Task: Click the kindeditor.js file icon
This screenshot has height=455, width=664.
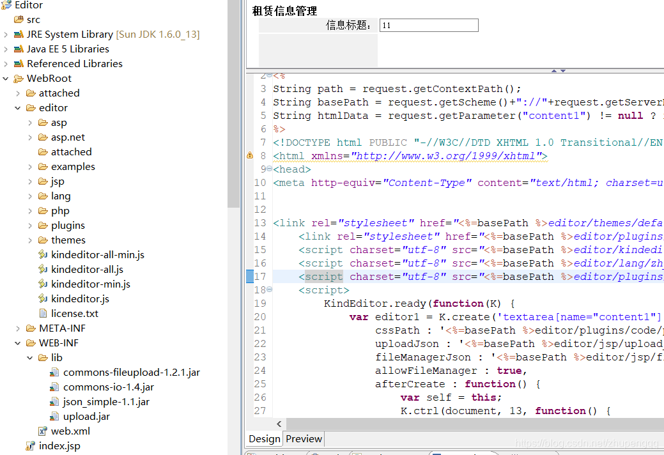Action: (x=43, y=299)
